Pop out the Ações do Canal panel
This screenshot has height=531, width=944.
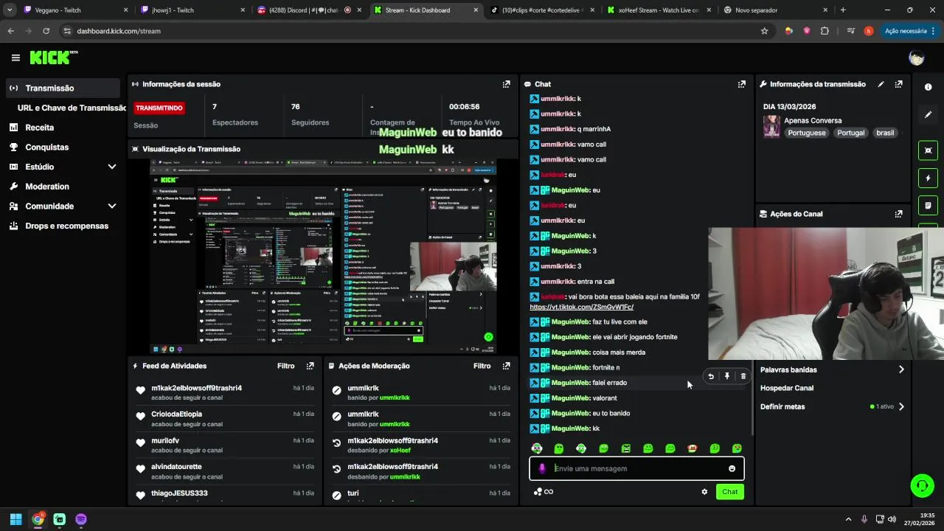[898, 214]
